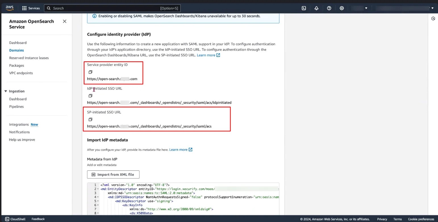Click inside the IdP metadata XML editor
The height and width of the screenshot is (222, 438).
click(183, 199)
